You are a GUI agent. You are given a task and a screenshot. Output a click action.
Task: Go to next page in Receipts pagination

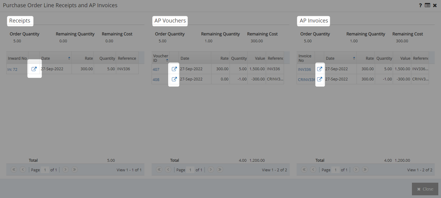click(x=65, y=169)
